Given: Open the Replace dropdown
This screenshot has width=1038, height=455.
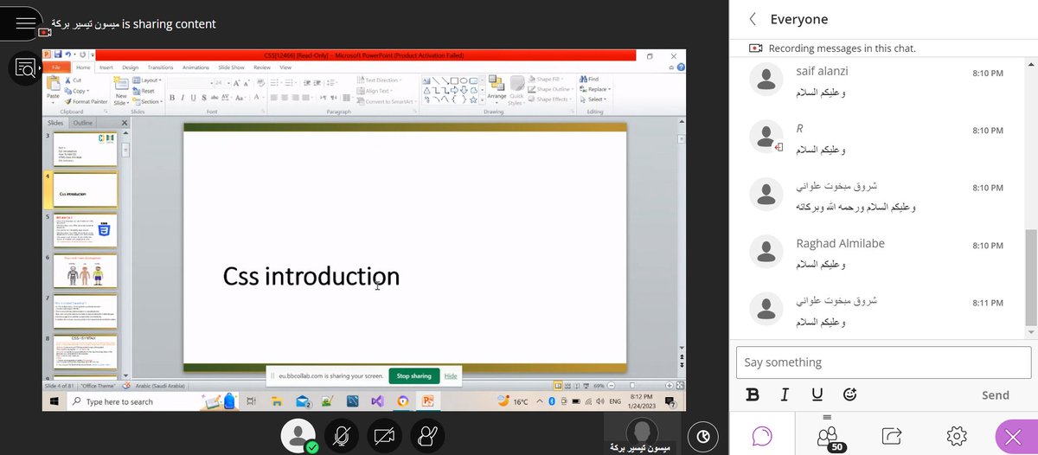Looking at the screenshot, I should pos(595,89).
